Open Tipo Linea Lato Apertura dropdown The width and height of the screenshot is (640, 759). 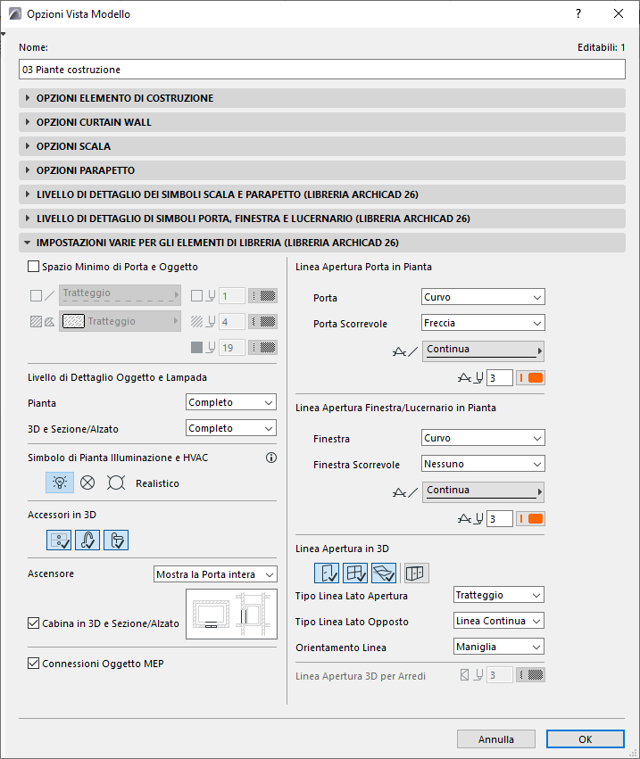(499, 595)
